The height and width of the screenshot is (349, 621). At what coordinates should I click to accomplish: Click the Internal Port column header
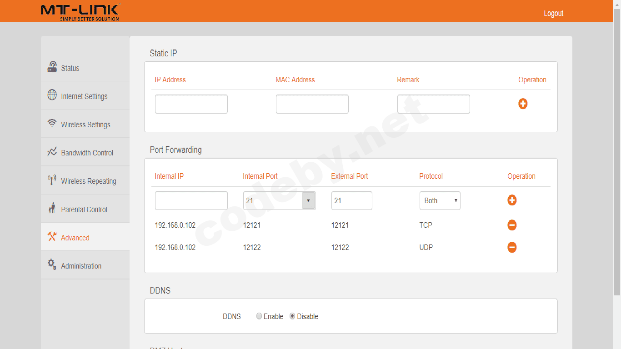(x=260, y=176)
